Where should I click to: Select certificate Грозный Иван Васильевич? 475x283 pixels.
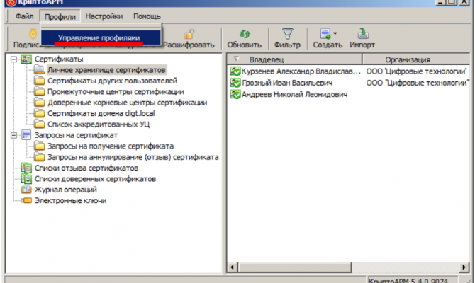pyautogui.click(x=287, y=83)
